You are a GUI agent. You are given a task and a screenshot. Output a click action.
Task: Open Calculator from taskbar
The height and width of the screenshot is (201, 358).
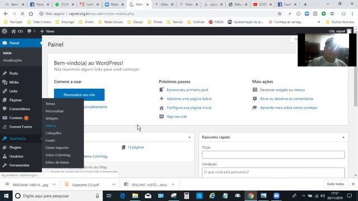pyautogui.click(x=186, y=196)
